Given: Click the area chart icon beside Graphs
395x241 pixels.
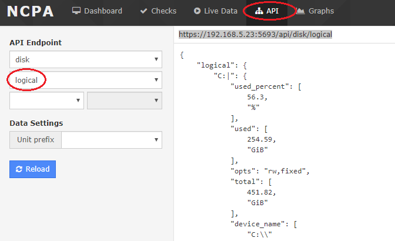Looking at the screenshot, I should pos(300,11).
